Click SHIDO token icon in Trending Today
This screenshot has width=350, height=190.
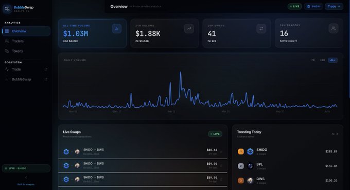[250, 151]
